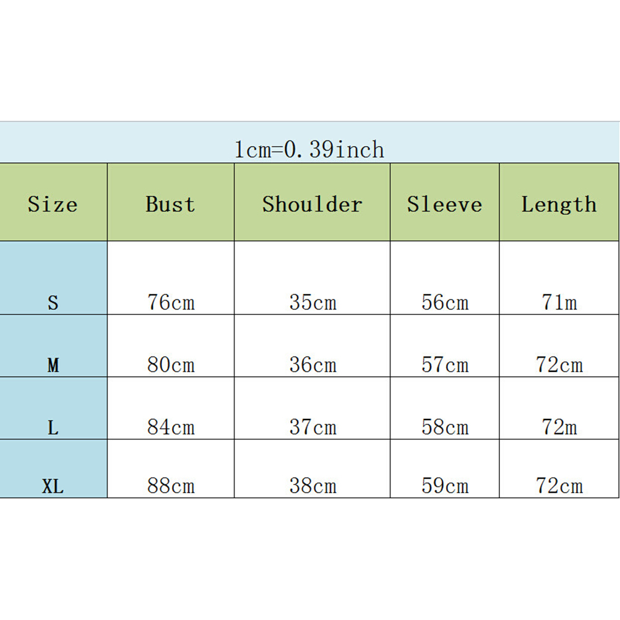Click the 58cm sleeve measurement

pyautogui.click(x=445, y=427)
